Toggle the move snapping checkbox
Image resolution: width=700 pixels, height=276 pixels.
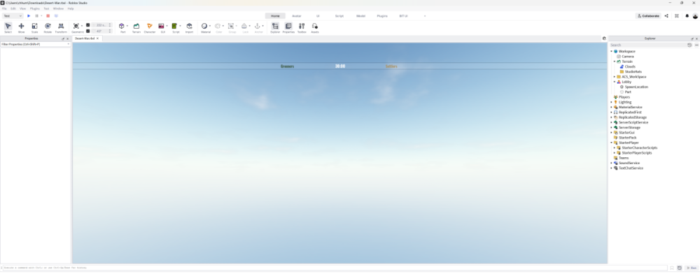tap(88, 25)
